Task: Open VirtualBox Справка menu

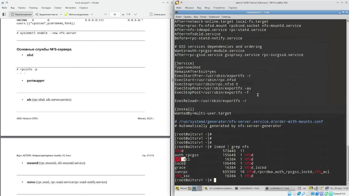Action: (x=233, y=8)
